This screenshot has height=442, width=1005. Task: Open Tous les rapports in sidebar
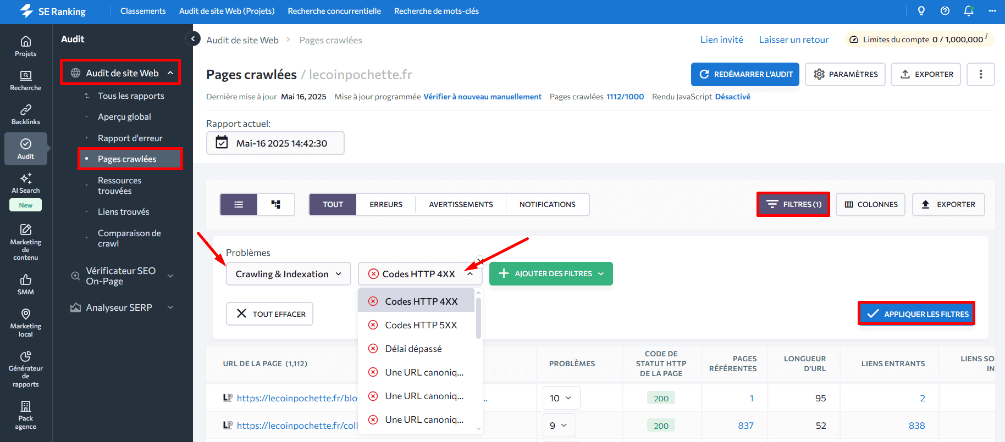[131, 96]
